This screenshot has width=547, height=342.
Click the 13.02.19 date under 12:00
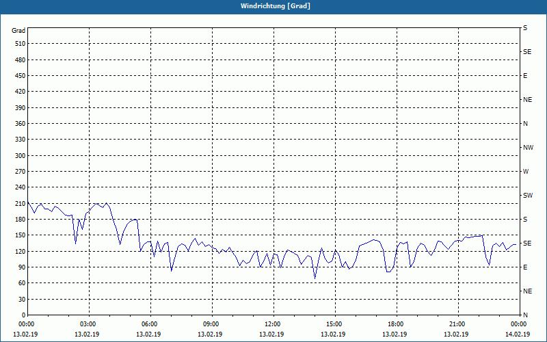[271, 334]
